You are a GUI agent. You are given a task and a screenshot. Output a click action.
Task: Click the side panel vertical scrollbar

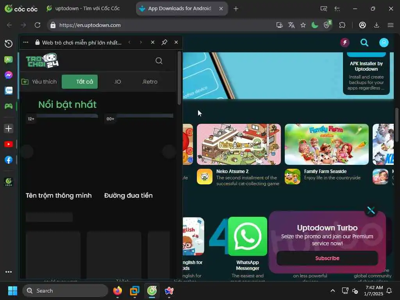pyautogui.click(x=179, y=78)
